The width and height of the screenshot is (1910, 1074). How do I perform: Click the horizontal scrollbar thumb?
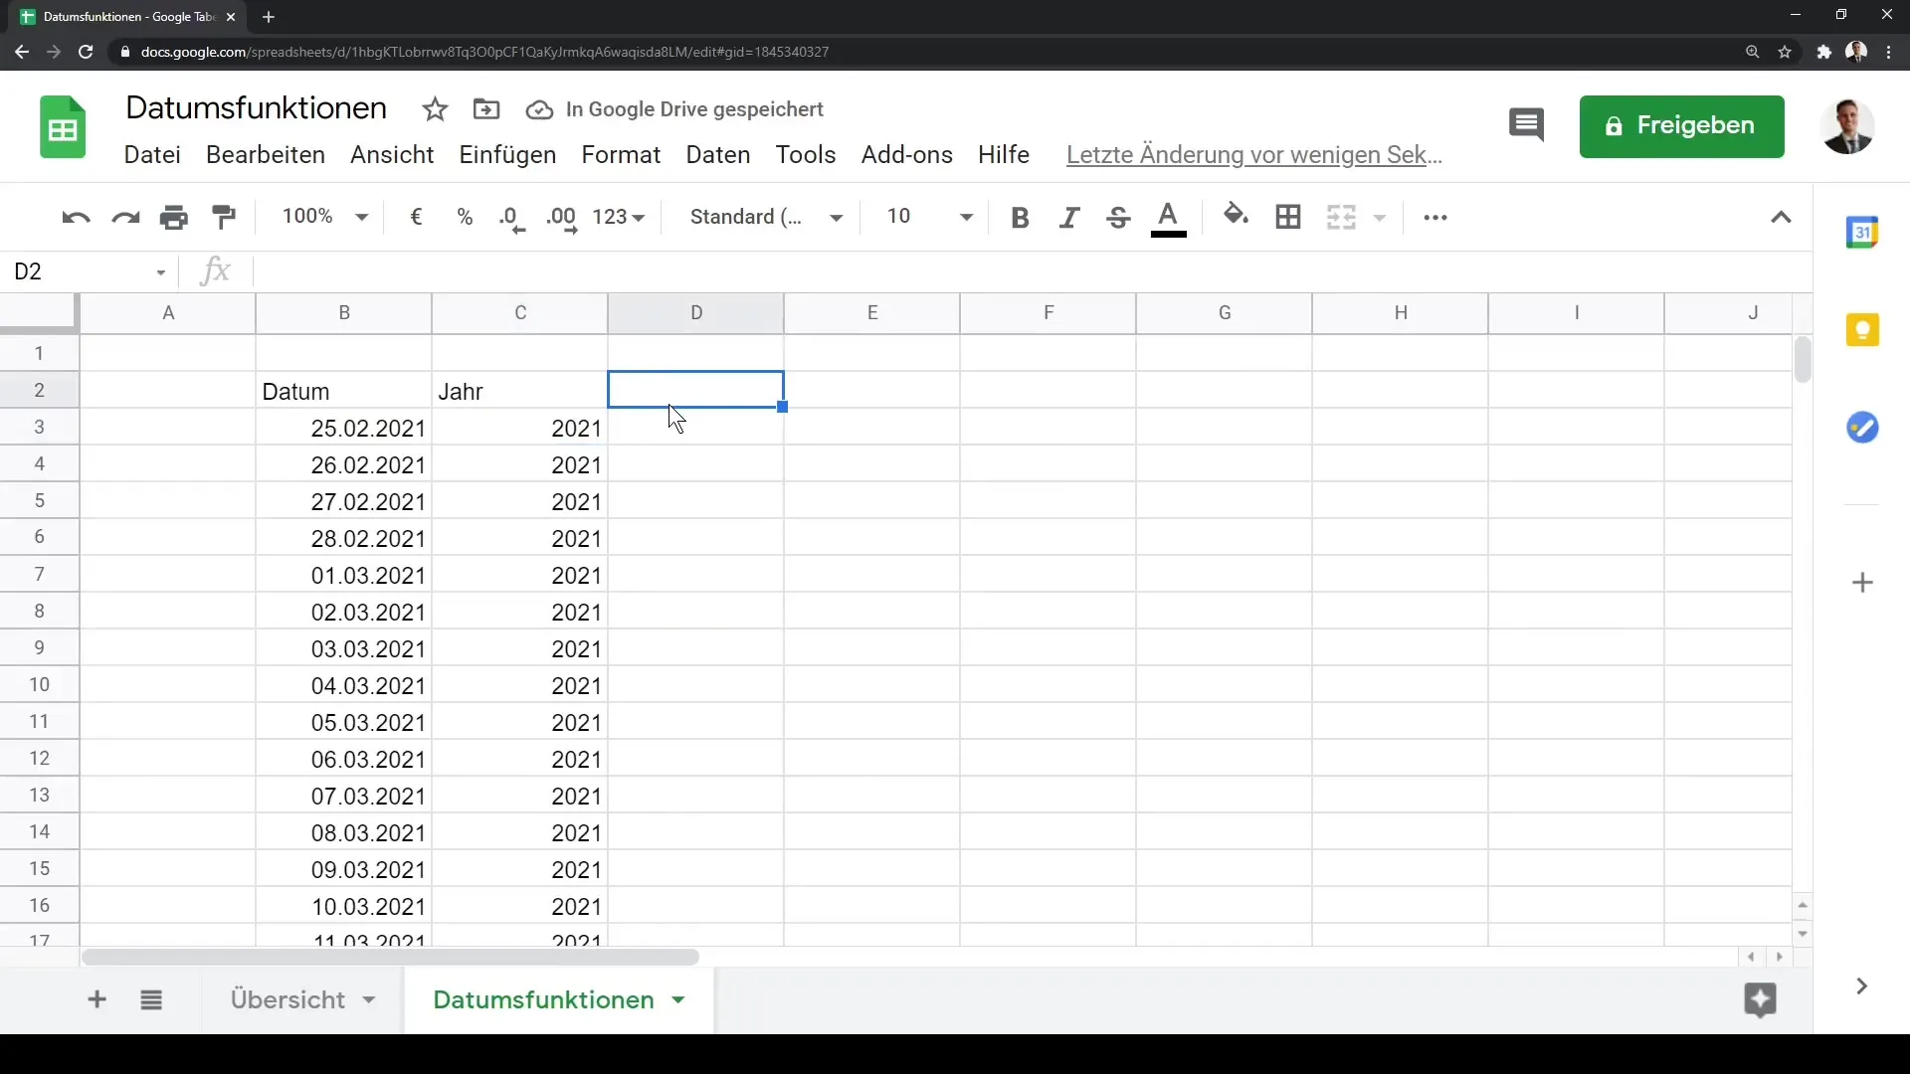click(390, 958)
